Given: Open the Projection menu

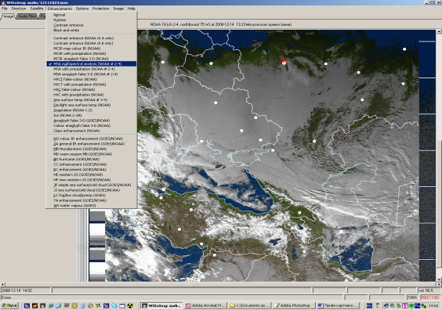Looking at the screenshot, I should pos(100,9).
